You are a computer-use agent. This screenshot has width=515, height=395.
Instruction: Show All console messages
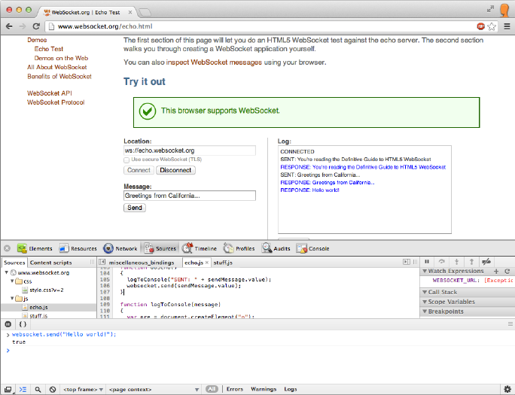212,389
